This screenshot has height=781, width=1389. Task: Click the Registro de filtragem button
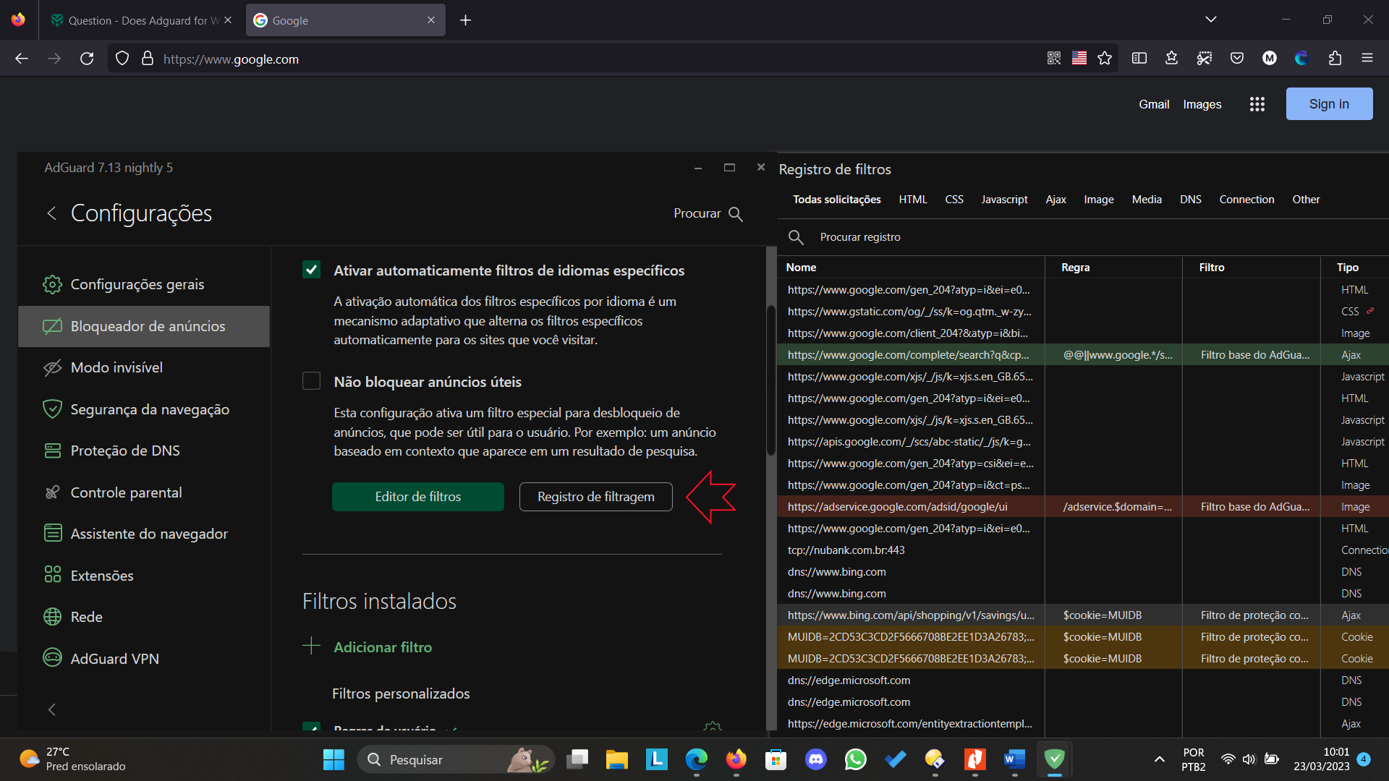[x=595, y=497]
